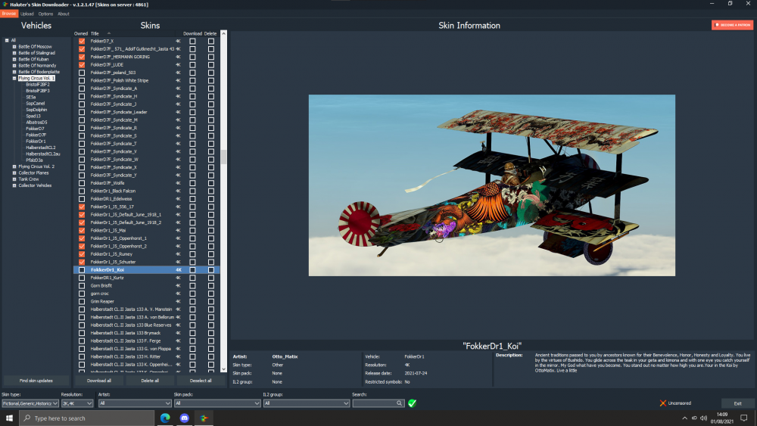This screenshot has height=426, width=757.
Task: Toggle Owned checkbox for FokkerD7F_LUDE
Action: (82, 65)
